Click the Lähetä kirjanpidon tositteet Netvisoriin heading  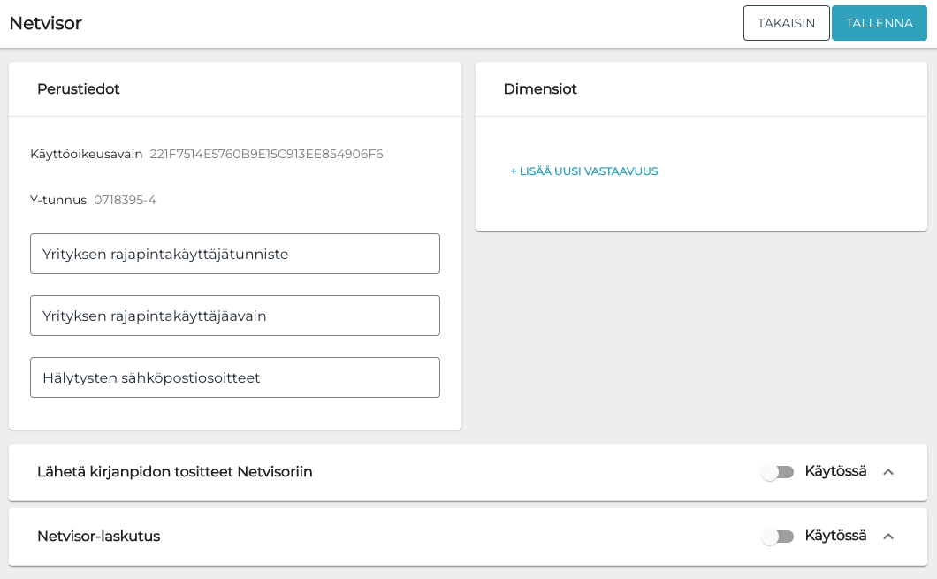click(174, 472)
